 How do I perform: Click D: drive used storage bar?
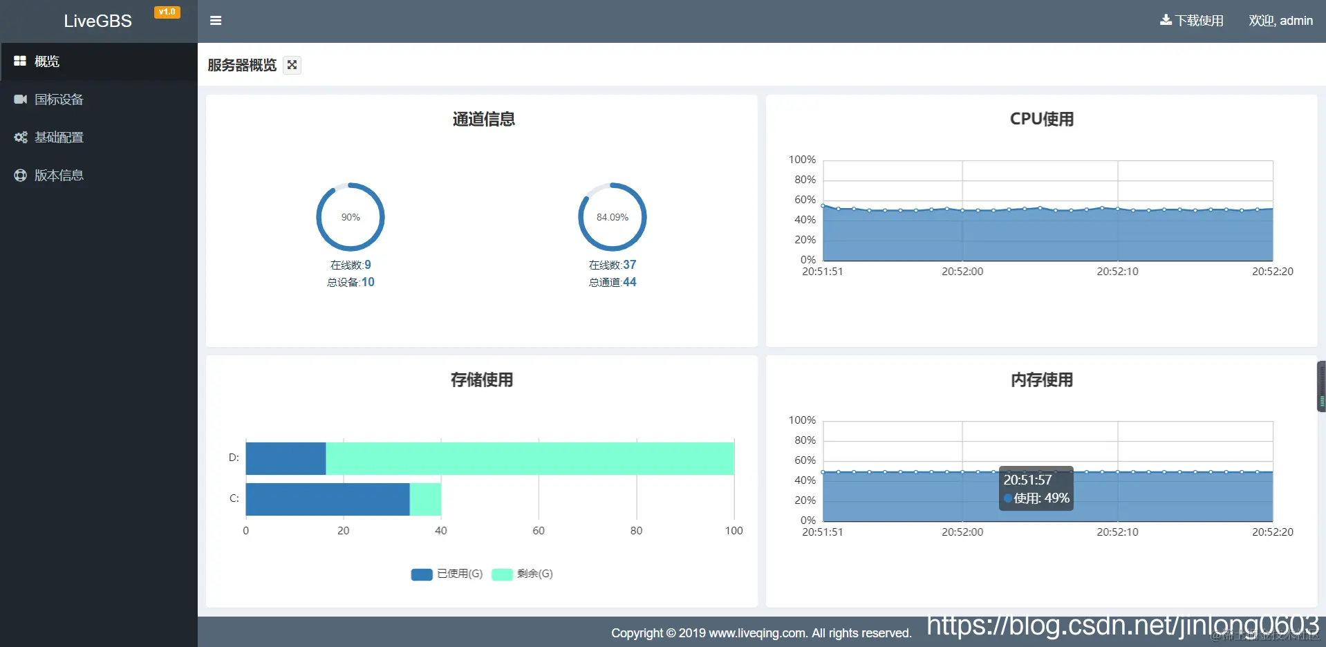click(x=286, y=458)
